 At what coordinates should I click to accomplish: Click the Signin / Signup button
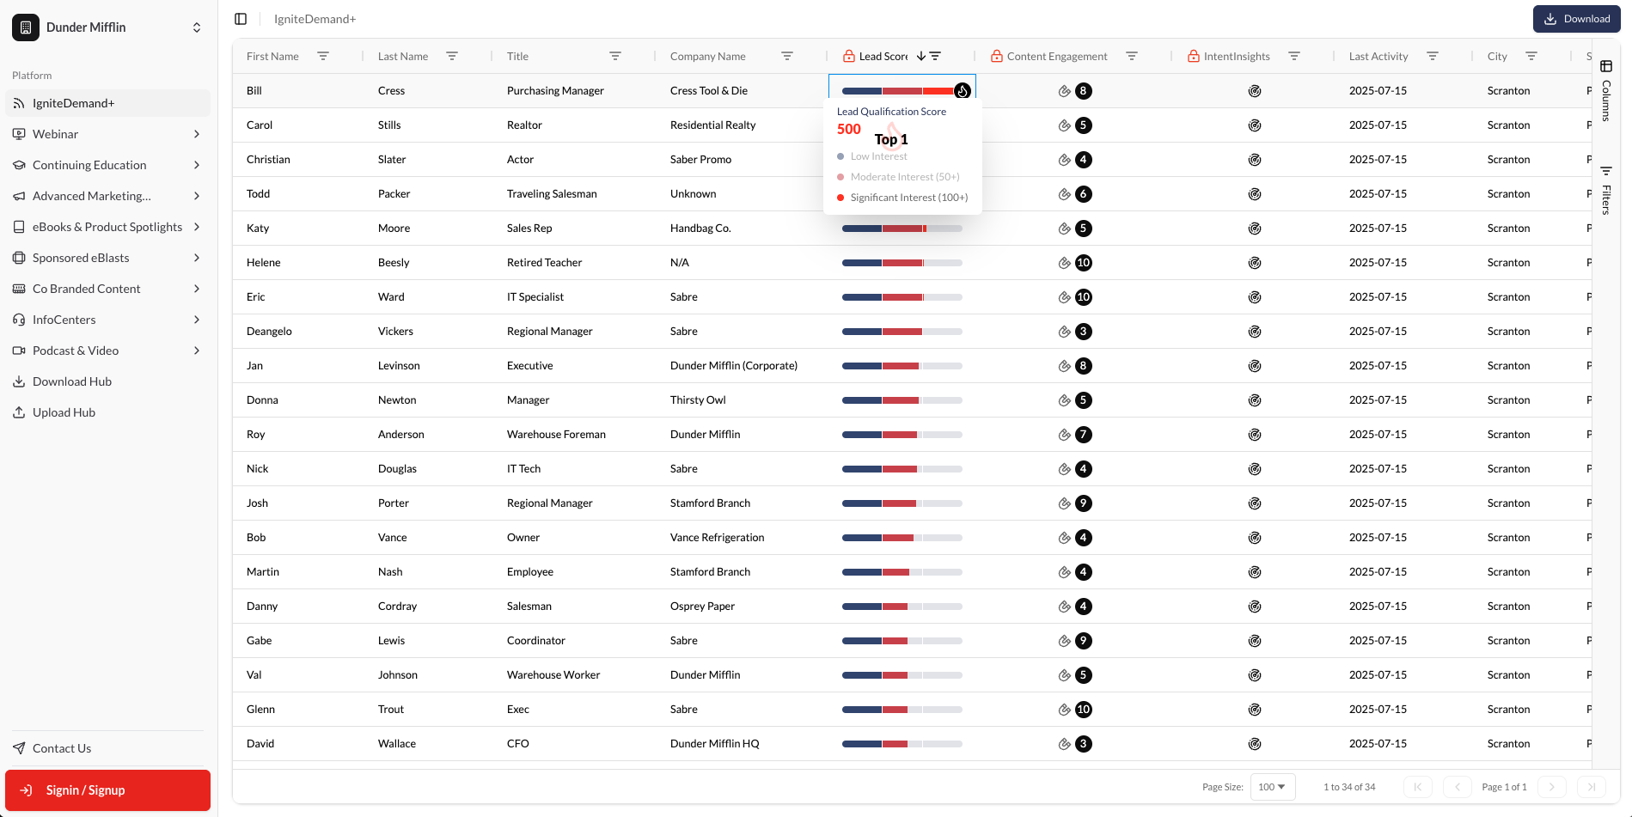pos(108,790)
